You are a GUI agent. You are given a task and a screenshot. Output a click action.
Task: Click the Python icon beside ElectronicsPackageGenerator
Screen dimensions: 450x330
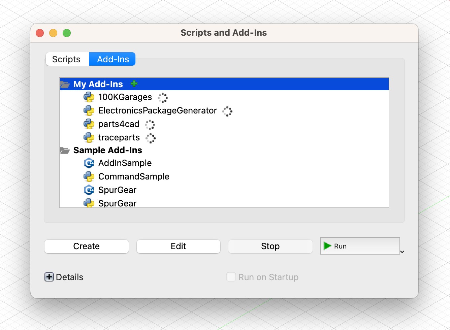pos(89,110)
